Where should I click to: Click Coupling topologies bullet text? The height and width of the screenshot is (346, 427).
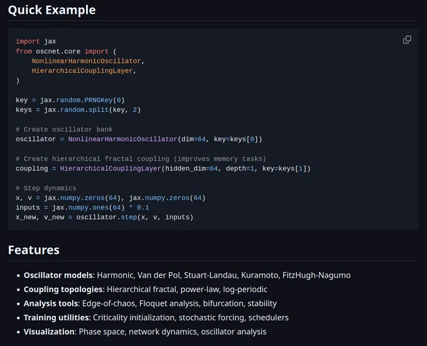pyautogui.click(x=146, y=289)
